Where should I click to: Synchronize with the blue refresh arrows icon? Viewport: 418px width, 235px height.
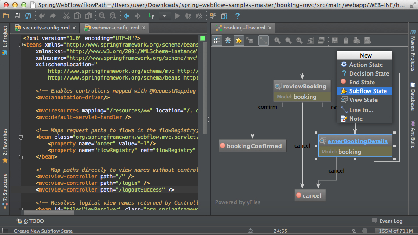[x=28, y=16]
